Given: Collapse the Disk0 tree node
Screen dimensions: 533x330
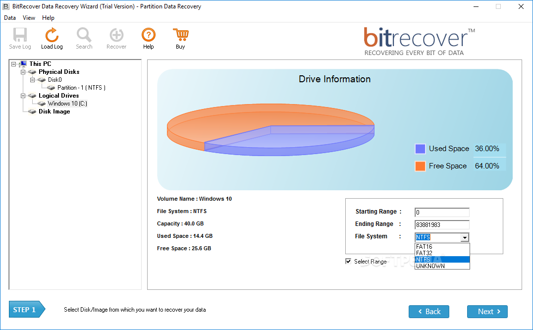Looking at the screenshot, I should point(32,80).
